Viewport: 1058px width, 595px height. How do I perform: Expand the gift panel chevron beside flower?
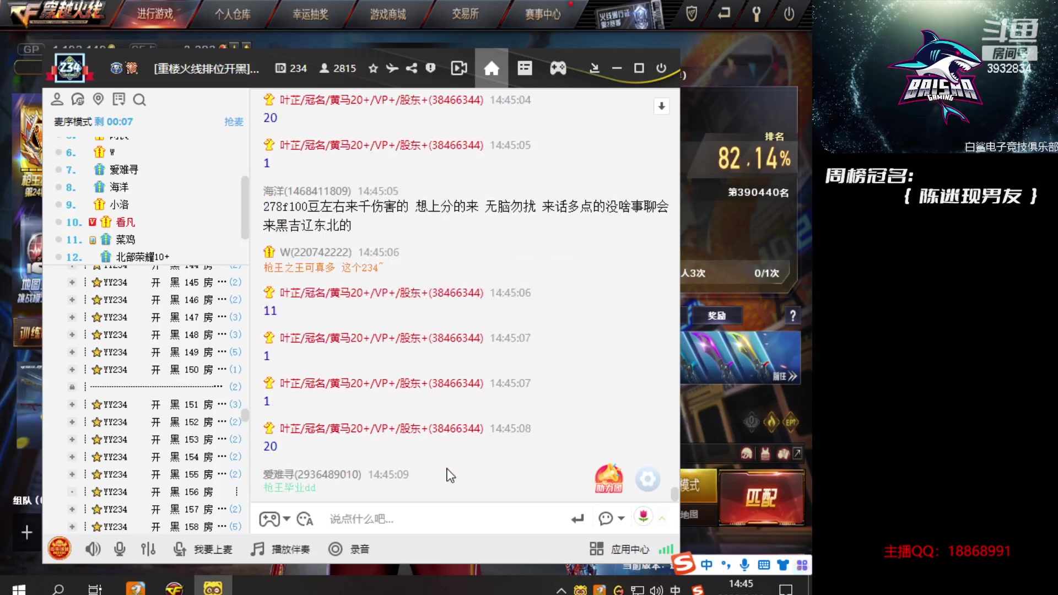click(662, 518)
